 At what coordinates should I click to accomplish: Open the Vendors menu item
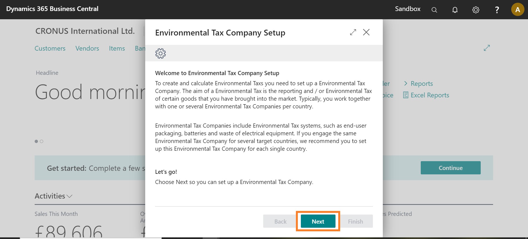click(87, 48)
